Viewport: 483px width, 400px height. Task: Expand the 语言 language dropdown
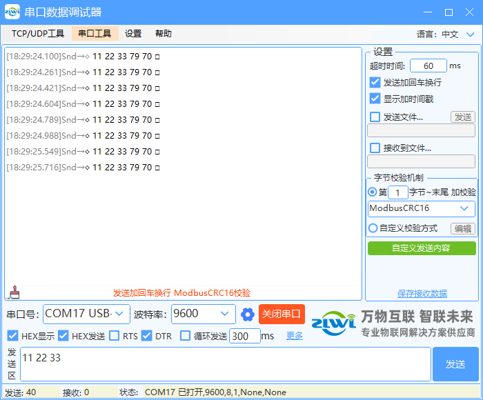[470, 34]
